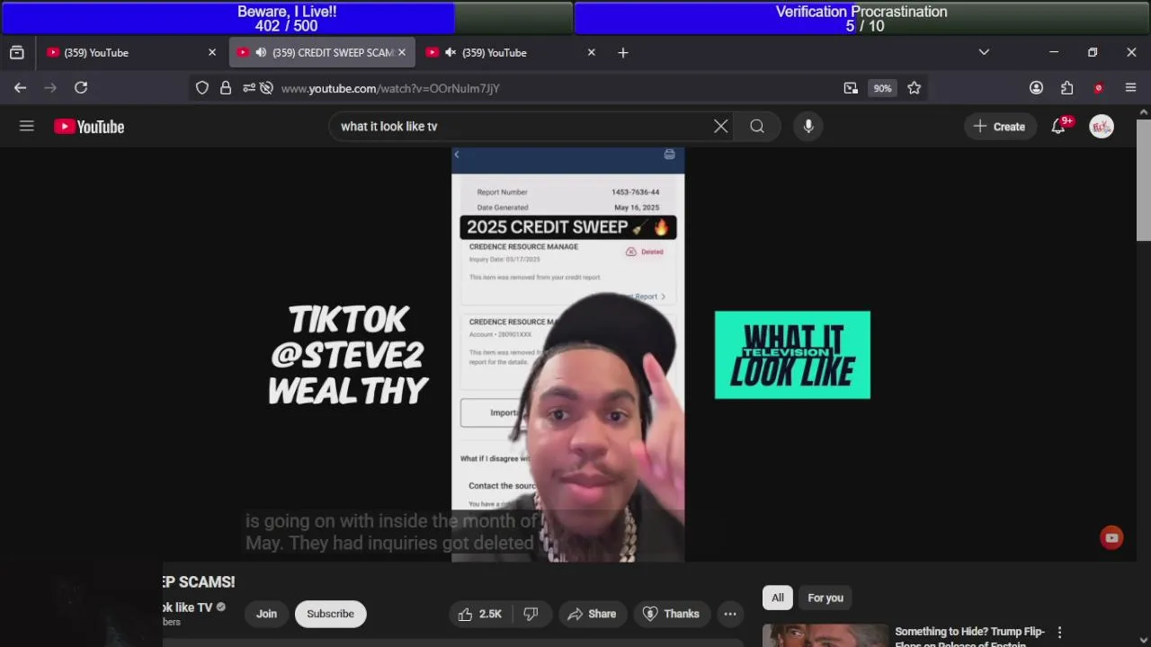Run search with the magnifier button

[x=757, y=127]
